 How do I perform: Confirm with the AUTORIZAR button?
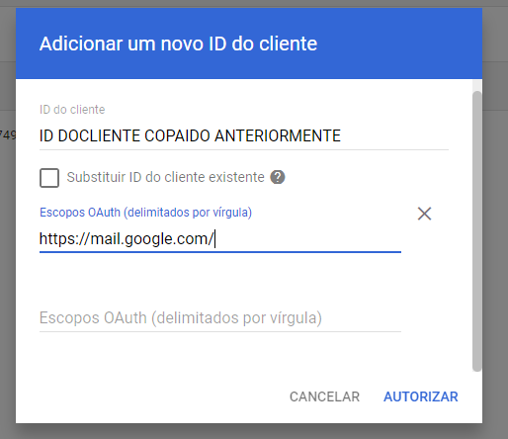[x=421, y=396]
